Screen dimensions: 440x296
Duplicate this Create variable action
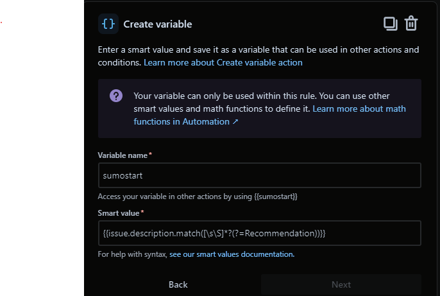391,24
